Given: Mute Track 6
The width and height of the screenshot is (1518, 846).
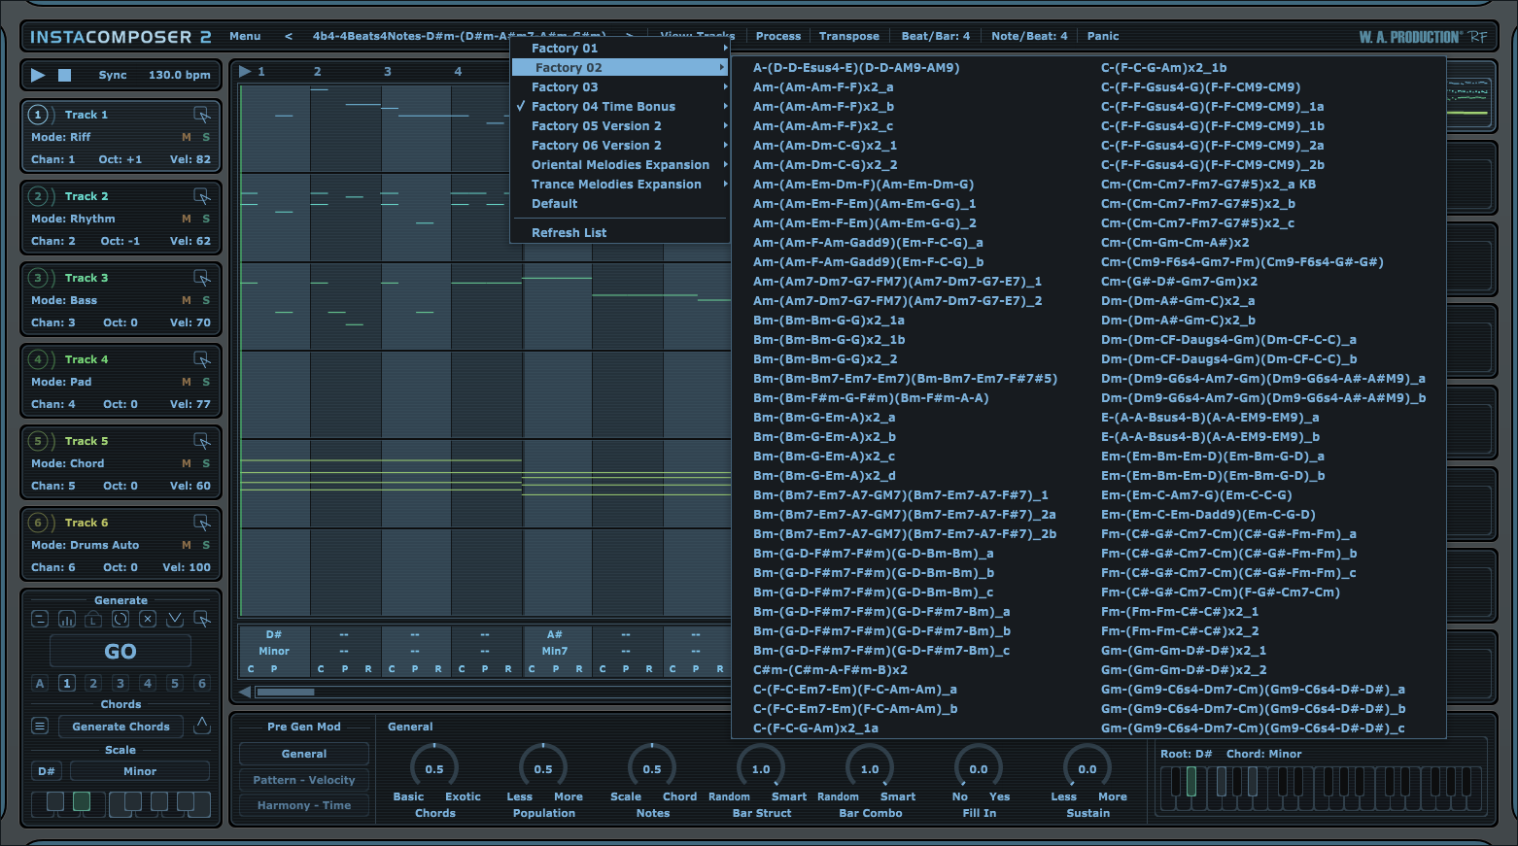Looking at the screenshot, I should pyautogui.click(x=187, y=545).
